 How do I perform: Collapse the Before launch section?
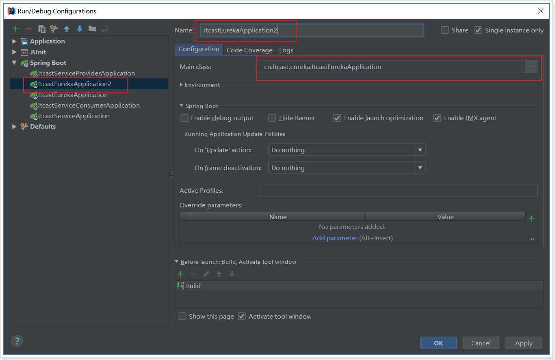point(176,262)
